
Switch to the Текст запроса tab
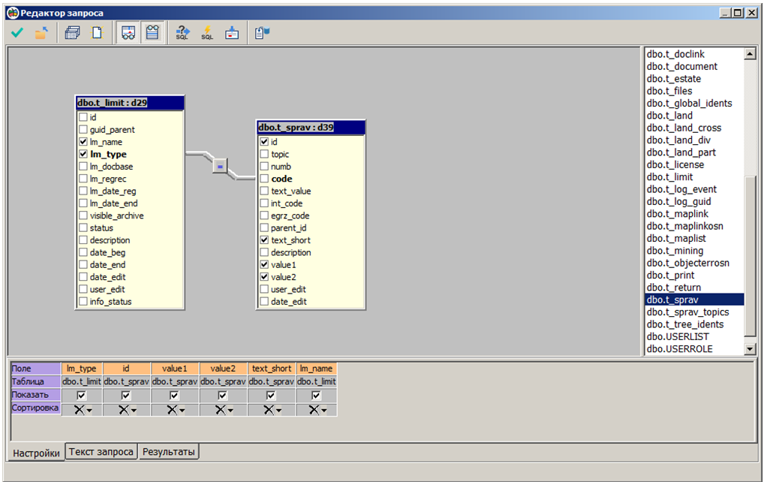click(101, 452)
